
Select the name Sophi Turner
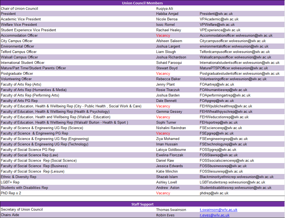coord(166,123)
